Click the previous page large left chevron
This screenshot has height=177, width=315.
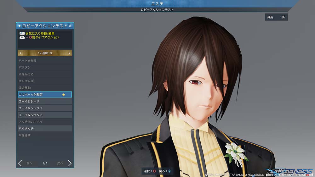[20, 163]
